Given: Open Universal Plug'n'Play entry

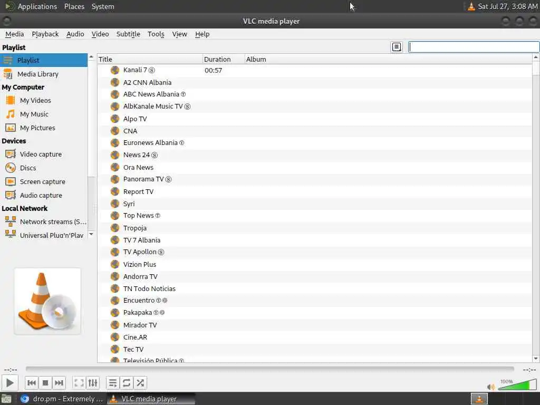Looking at the screenshot, I should coord(44,235).
